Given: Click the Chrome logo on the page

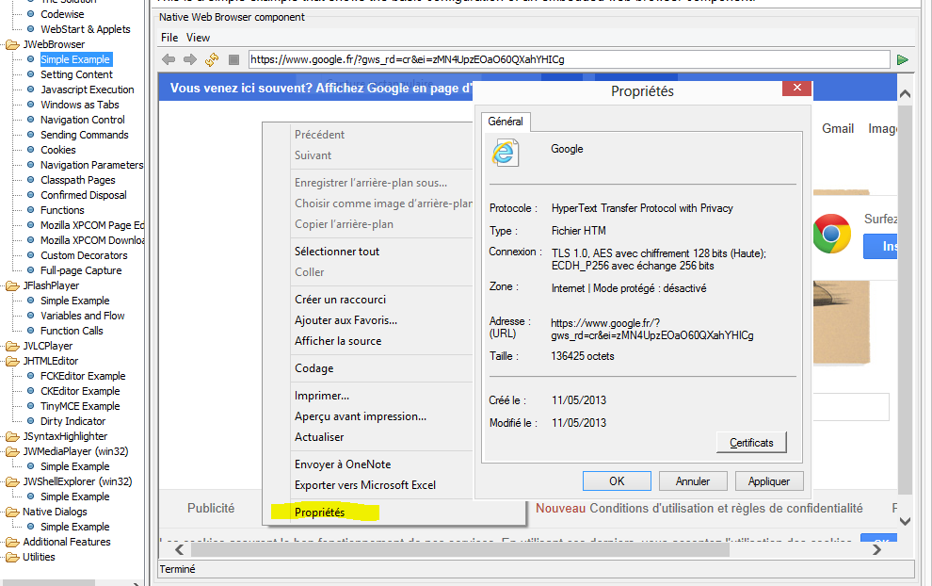Looking at the screenshot, I should (x=831, y=234).
